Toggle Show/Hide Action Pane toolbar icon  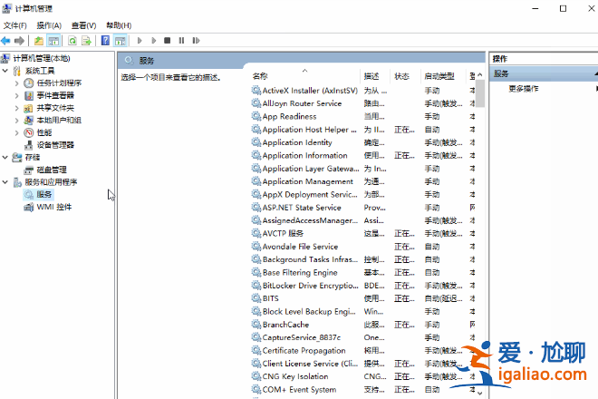tap(121, 41)
